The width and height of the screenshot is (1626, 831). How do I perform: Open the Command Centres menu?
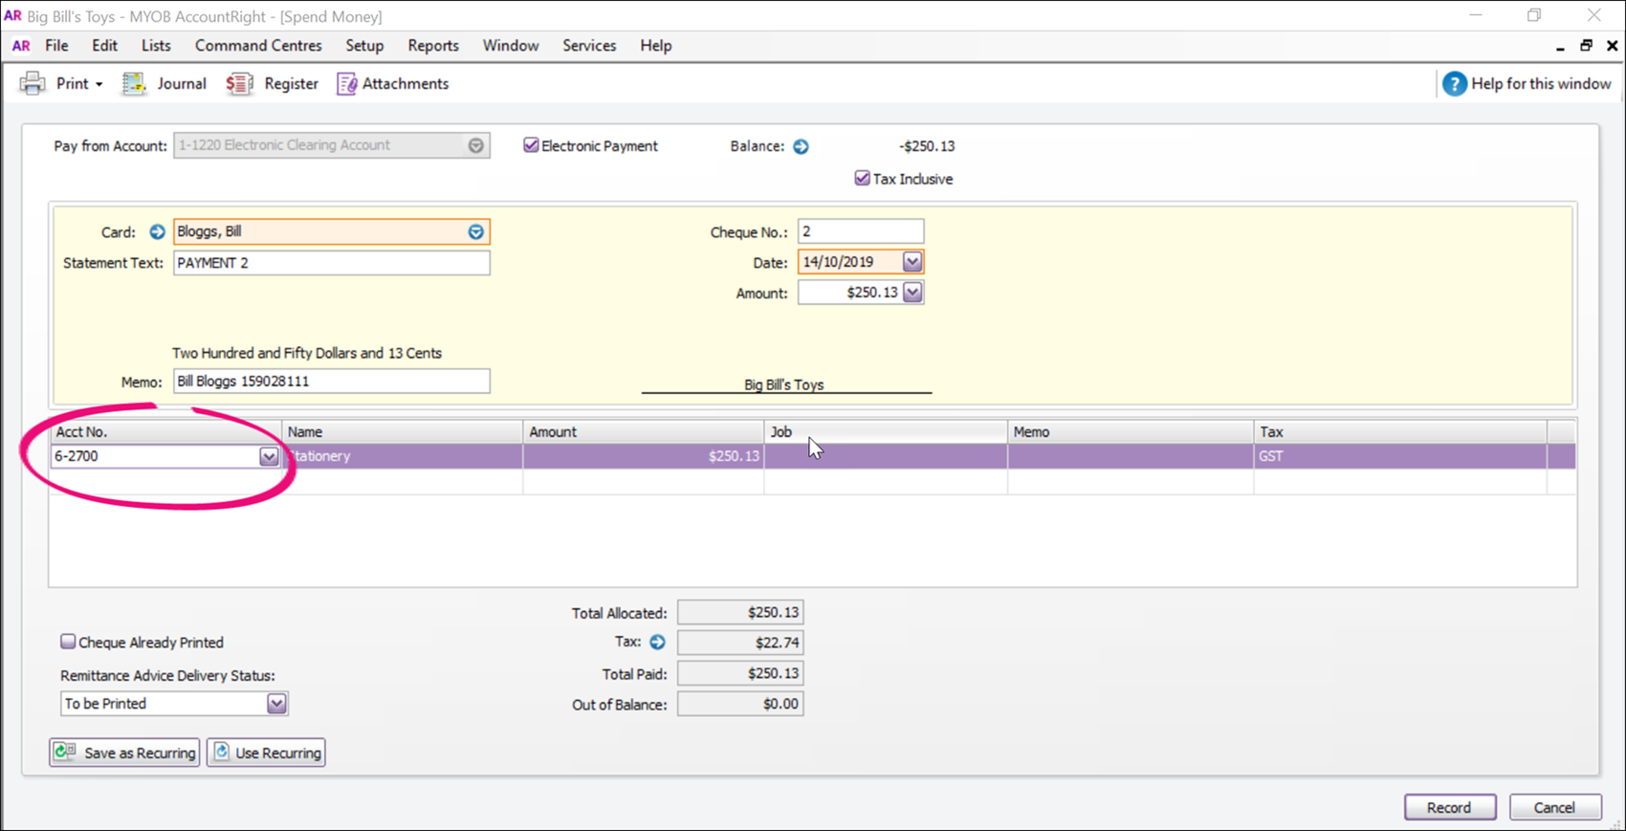[258, 46]
